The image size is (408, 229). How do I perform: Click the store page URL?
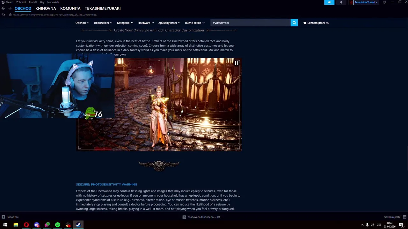coord(55,15)
